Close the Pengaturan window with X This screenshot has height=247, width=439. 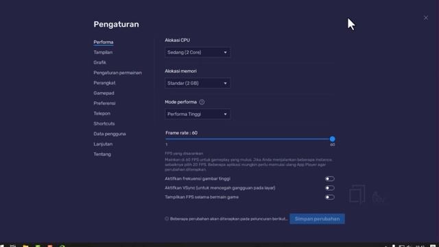point(425,18)
